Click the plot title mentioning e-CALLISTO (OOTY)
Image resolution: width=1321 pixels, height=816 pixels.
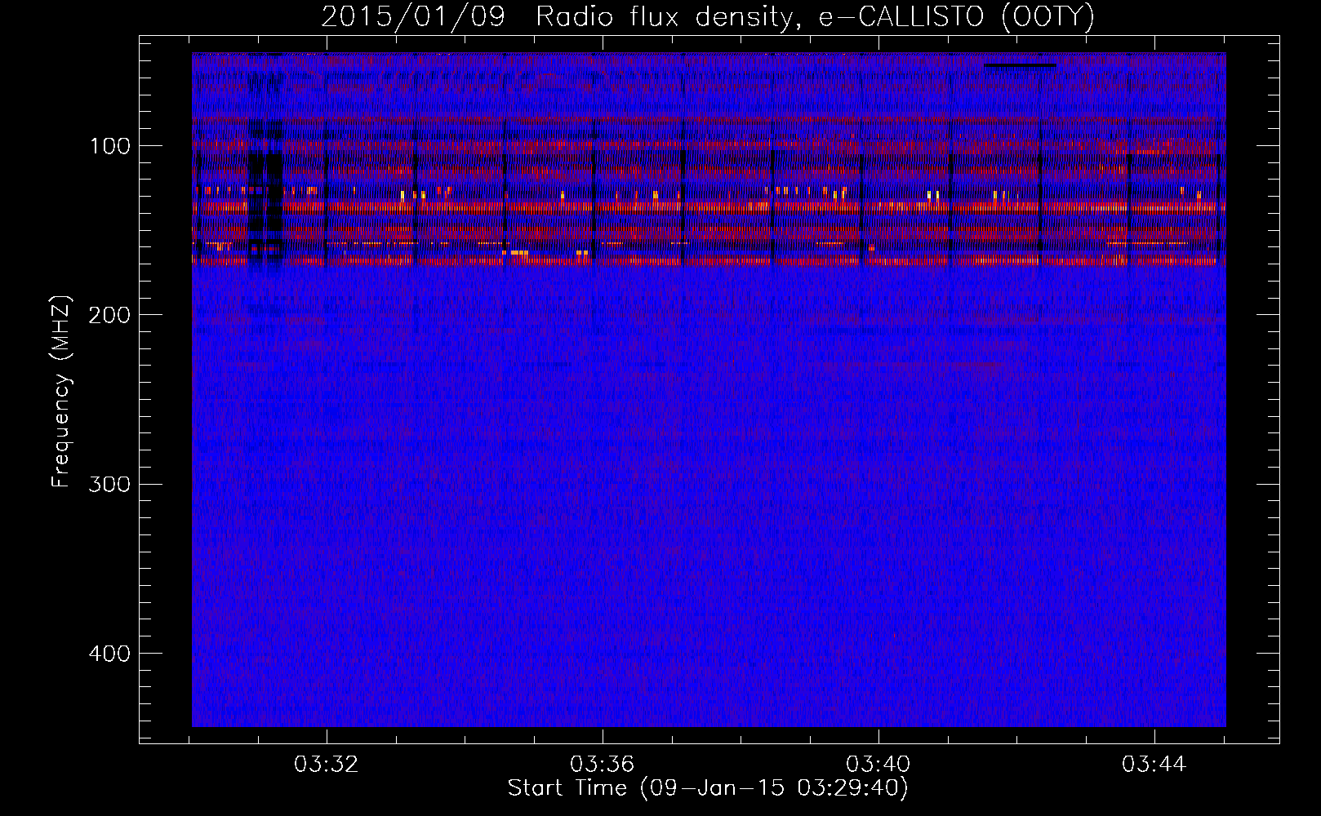tap(708, 17)
